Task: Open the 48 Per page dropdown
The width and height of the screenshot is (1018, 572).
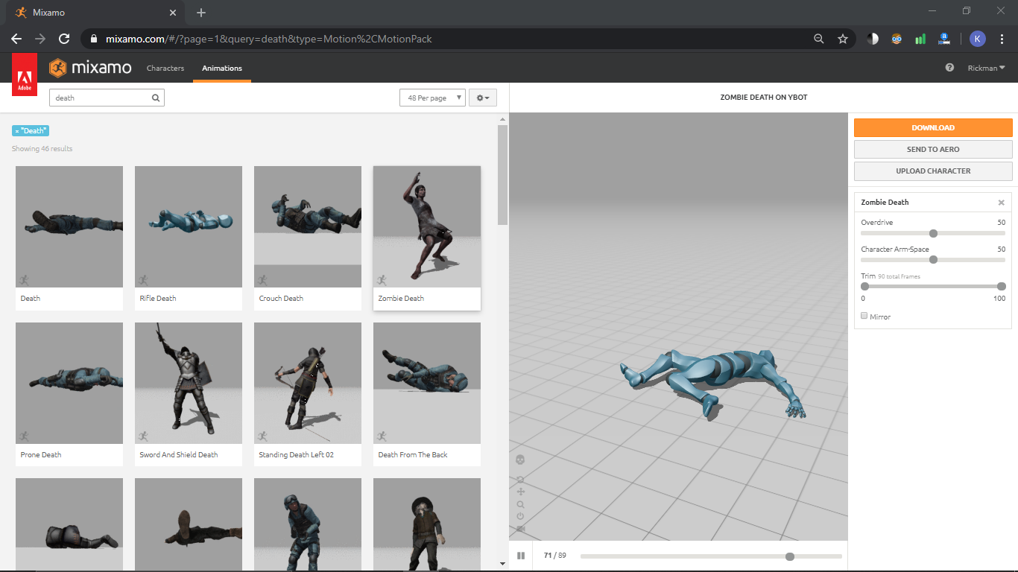Action: [432, 98]
